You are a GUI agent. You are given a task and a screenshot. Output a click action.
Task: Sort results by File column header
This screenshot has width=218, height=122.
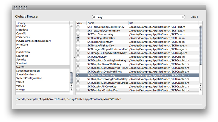click(x=163, y=23)
